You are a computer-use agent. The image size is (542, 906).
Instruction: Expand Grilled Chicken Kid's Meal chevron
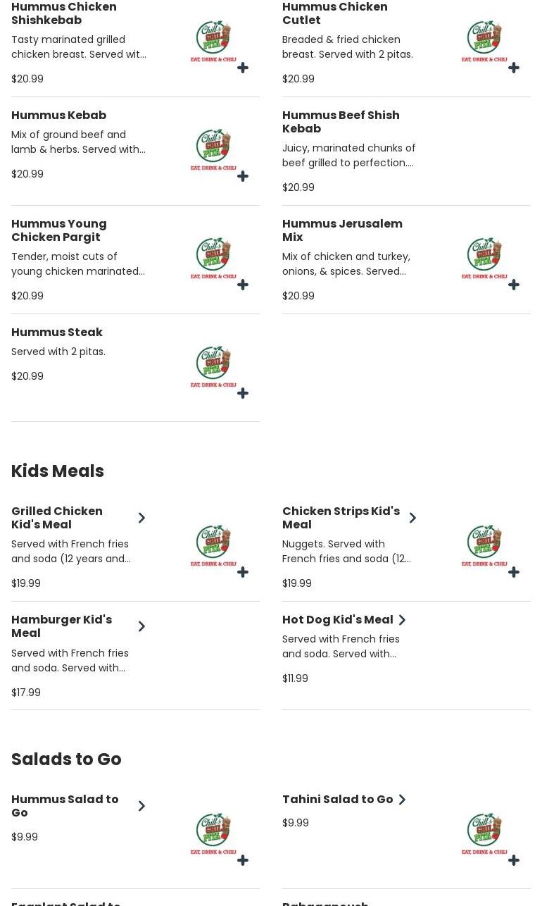[x=141, y=518]
